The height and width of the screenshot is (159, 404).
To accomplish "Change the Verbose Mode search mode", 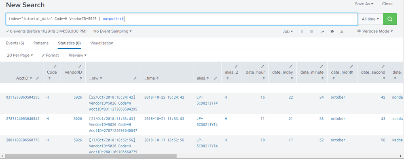I will click(375, 31).
